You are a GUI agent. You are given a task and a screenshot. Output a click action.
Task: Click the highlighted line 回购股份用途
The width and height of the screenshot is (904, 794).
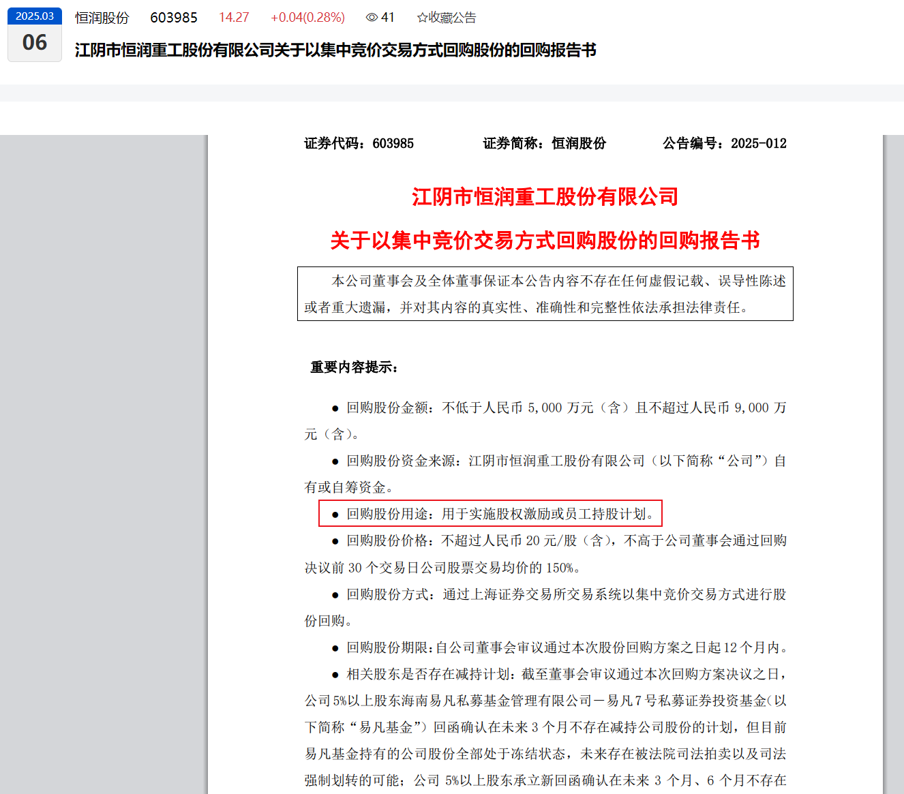click(490, 514)
